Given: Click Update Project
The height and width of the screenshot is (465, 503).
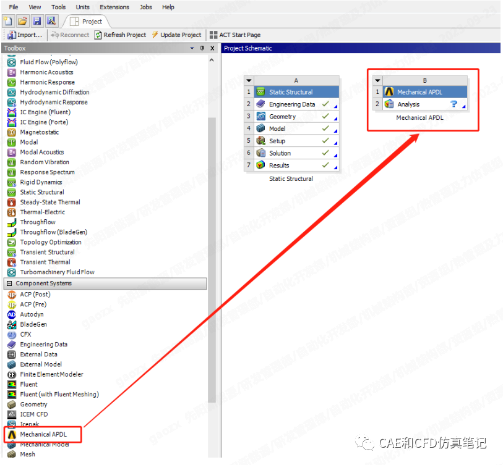Looking at the screenshot, I should (176, 35).
